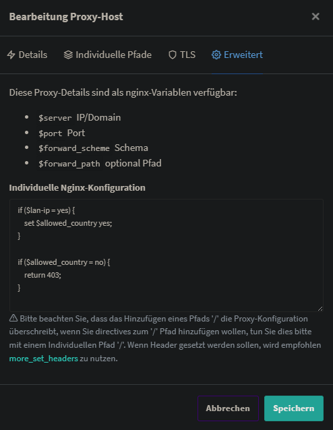Cancel changes with the Abbrechen button
This screenshot has width=333, height=430.
pyautogui.click(x=228, y=408)
